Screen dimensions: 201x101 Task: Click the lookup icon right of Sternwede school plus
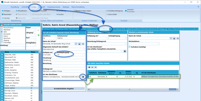click(83, 44)
